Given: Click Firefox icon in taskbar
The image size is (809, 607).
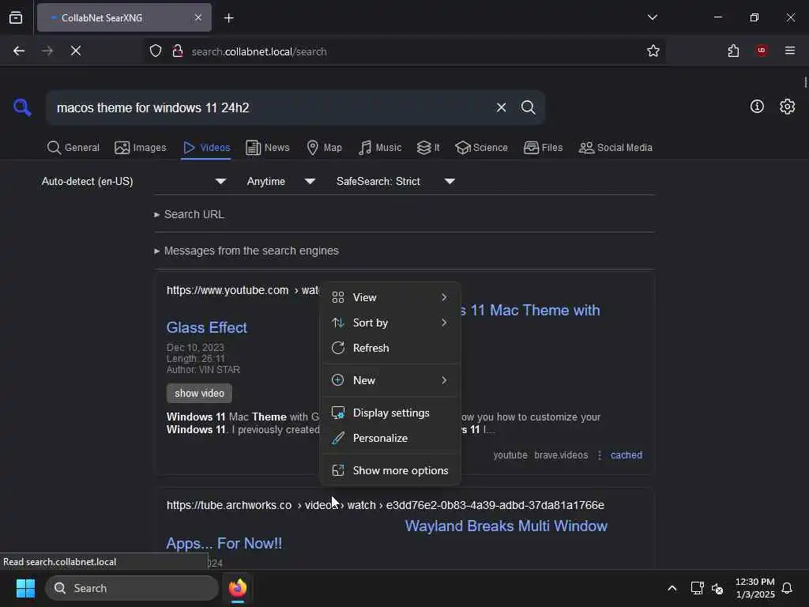Looking at the screenshot, I should 237,588.
